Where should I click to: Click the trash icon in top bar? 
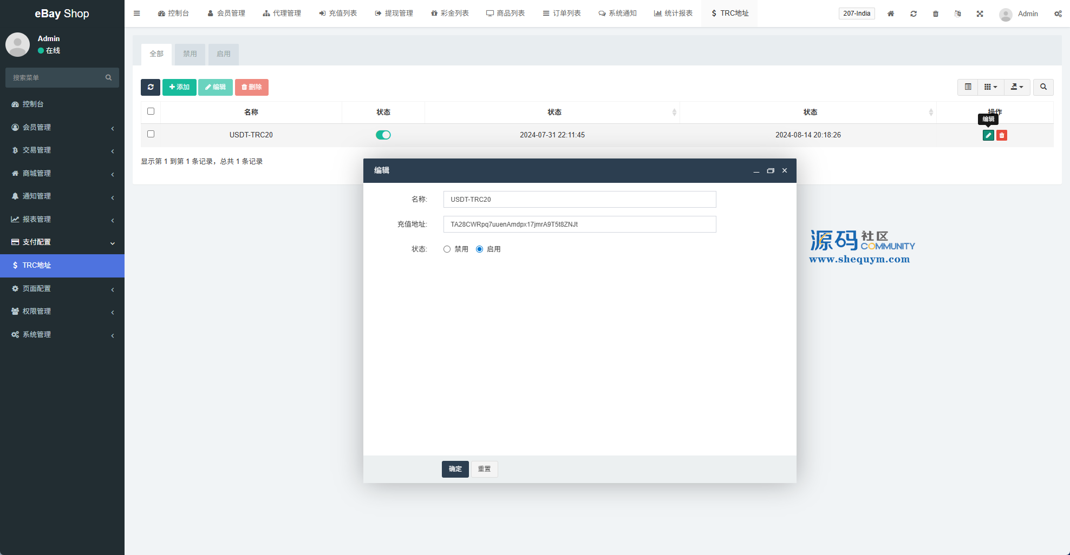(935, 14)
